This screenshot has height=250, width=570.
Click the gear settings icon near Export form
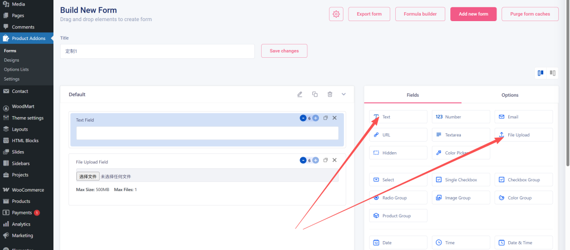tap(336, 14)
